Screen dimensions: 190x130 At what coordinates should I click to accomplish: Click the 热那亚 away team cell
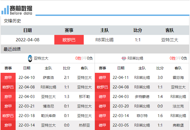click(84, 125)
